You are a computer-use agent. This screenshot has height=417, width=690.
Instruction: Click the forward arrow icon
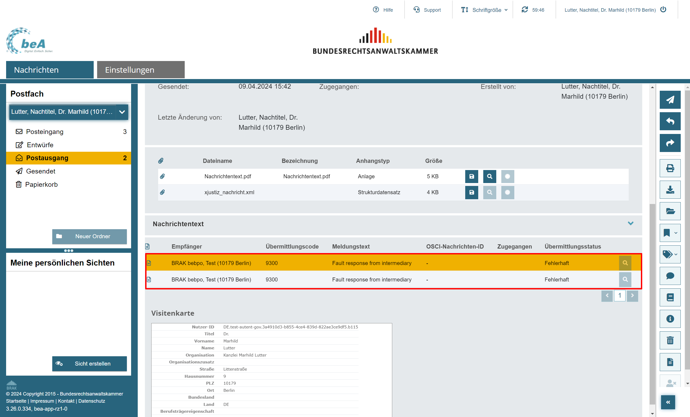[x=670, y=143]
